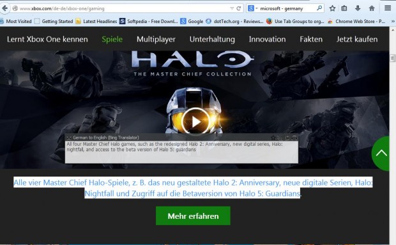Click the headphones listen icon in translator popup
396x245 pixels.
(294, 138)
